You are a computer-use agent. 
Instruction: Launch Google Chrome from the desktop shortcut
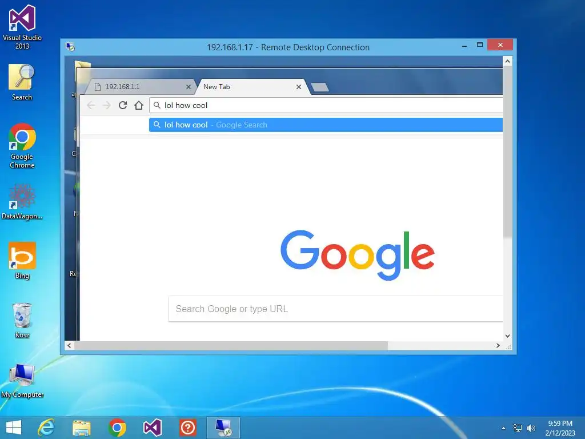click(22, 146)
